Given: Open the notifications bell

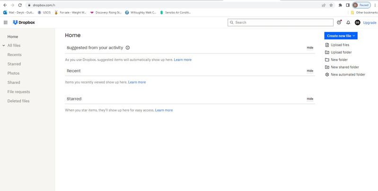Looking at the screenshot, I should click(x=348, y=22).
